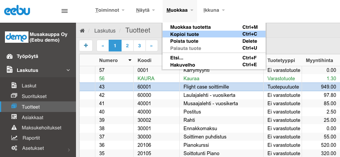Screen dimensions: 340x157
Task: Click the home breadcrumb icon
Action: point(82,30)
